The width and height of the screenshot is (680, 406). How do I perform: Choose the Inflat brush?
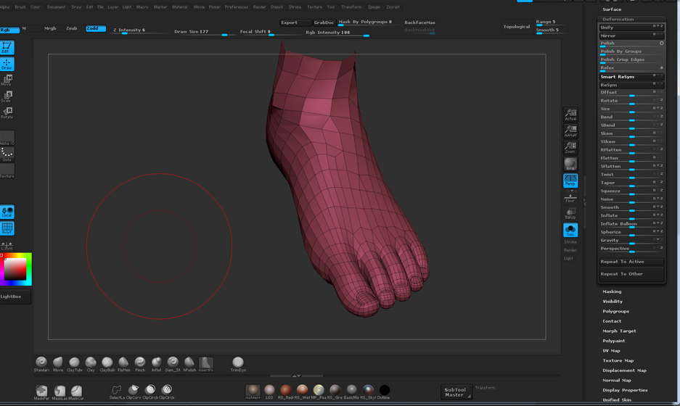pyautogui.click(x=157, y=364)
